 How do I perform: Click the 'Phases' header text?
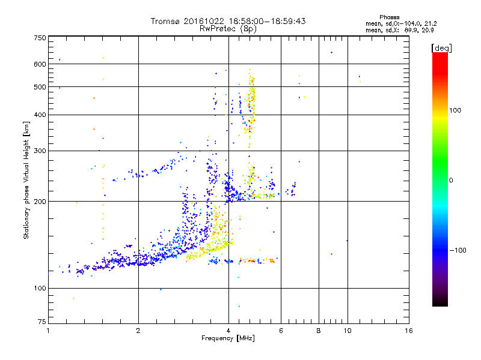coord(389,17)
